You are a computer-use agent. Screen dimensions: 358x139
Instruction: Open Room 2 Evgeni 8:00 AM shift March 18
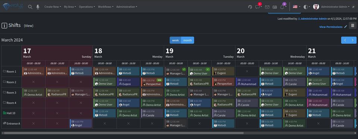pos(129,82)
